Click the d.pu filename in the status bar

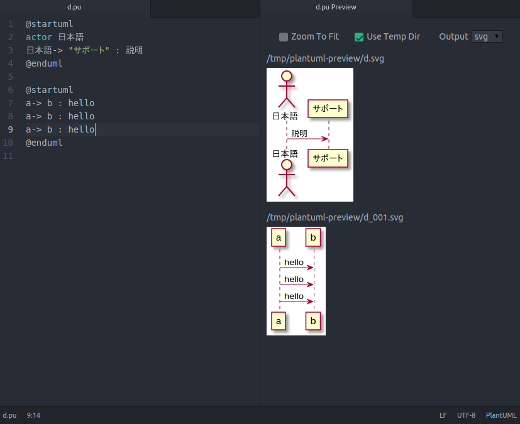[9, 415]
